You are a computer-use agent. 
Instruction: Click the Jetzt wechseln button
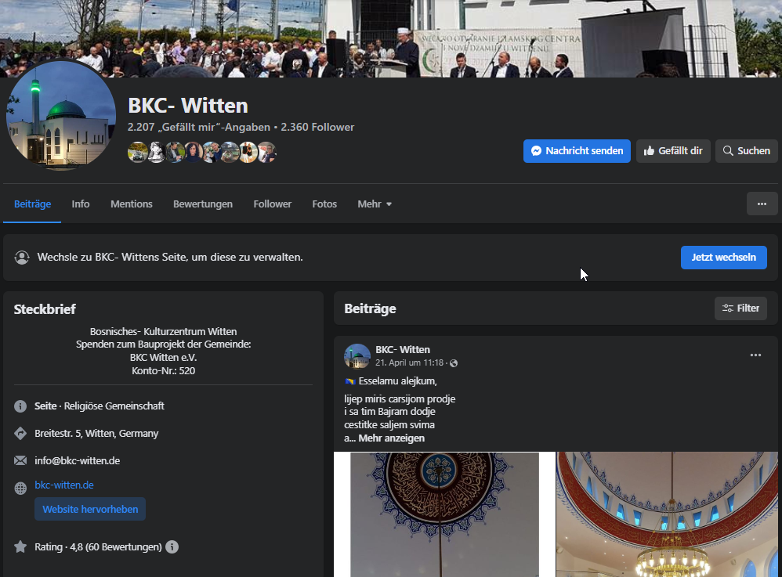pyautogui.click(x=724, y=258)
